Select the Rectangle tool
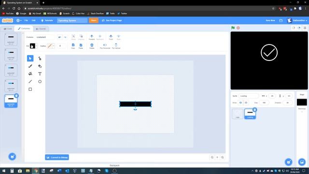 [x=30, y=89]
